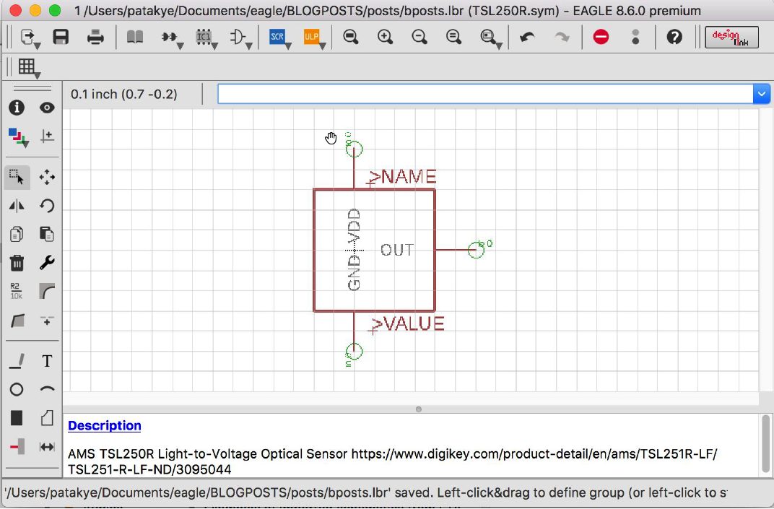Open the Info tool
The image size is (774, 509).
(x=17, y=108)
